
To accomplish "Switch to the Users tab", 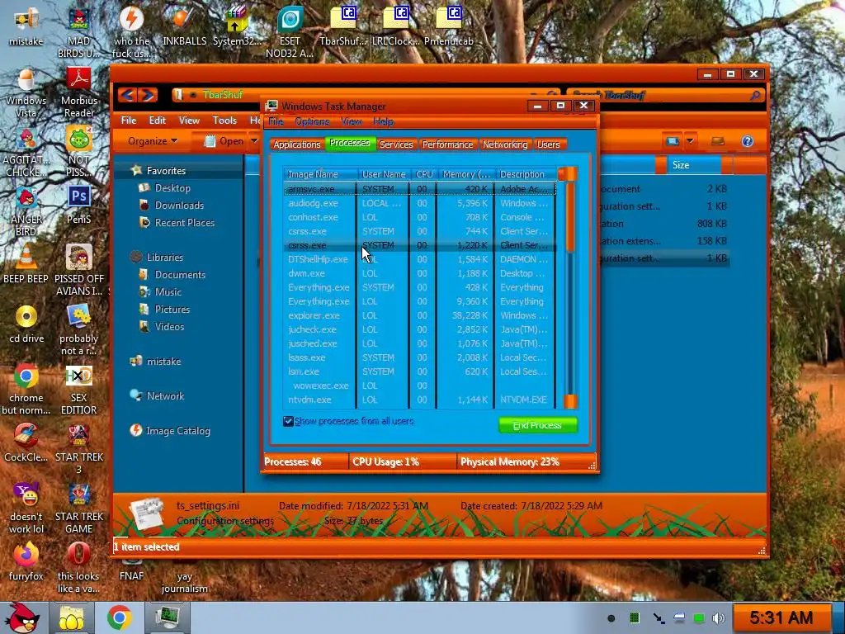I will click(x=549, y=144).
